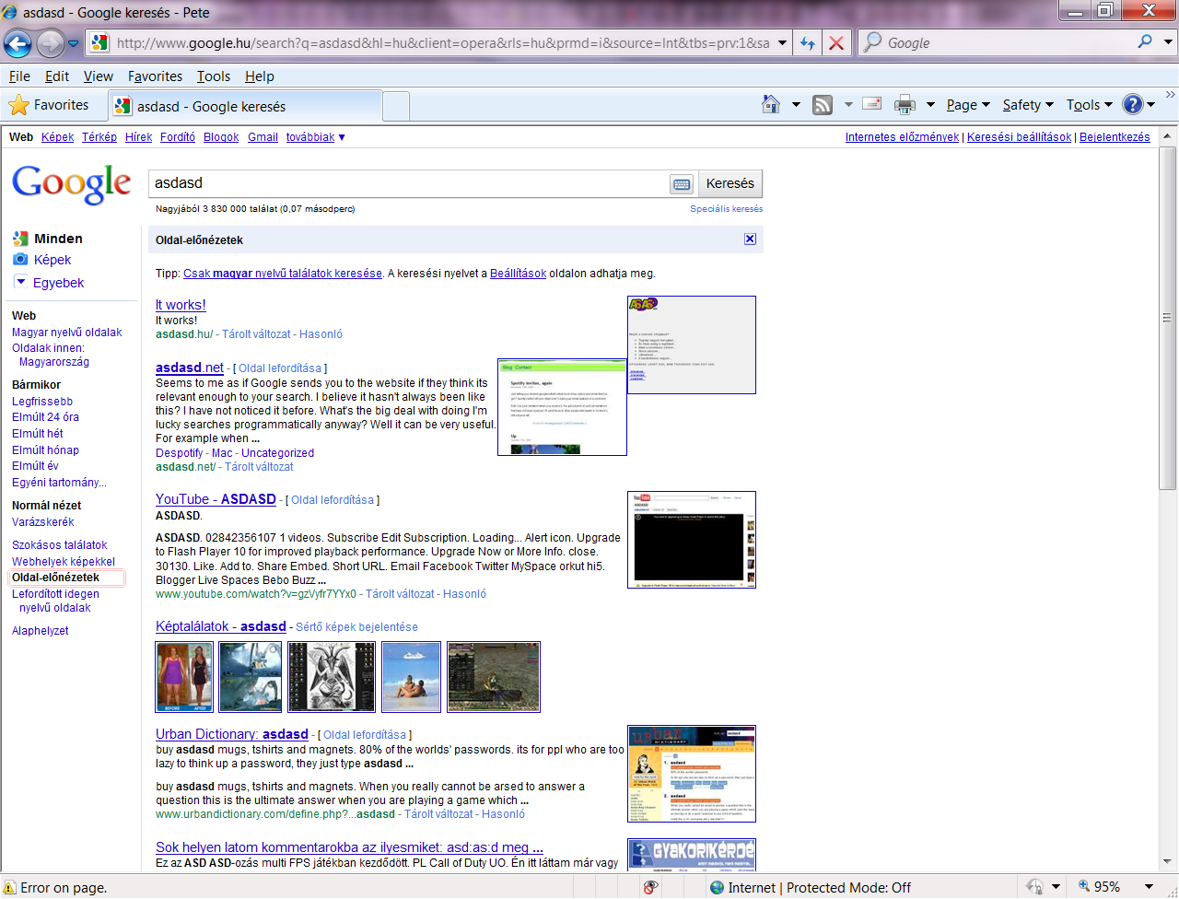Open Urban Dictionary: asdasd result
Viewport: 1179px width, 899px height.
coord(232,734)
